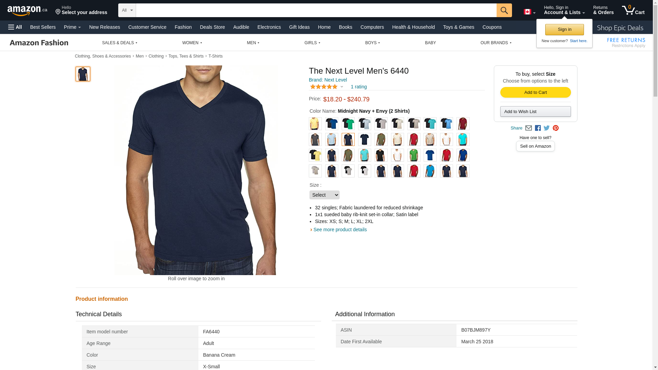
Task: Open the WOMEN fashion menu
Action: click(192, 43)
